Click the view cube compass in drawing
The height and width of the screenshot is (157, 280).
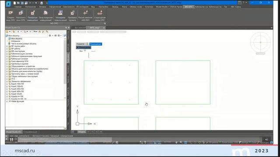pos(260,42)
